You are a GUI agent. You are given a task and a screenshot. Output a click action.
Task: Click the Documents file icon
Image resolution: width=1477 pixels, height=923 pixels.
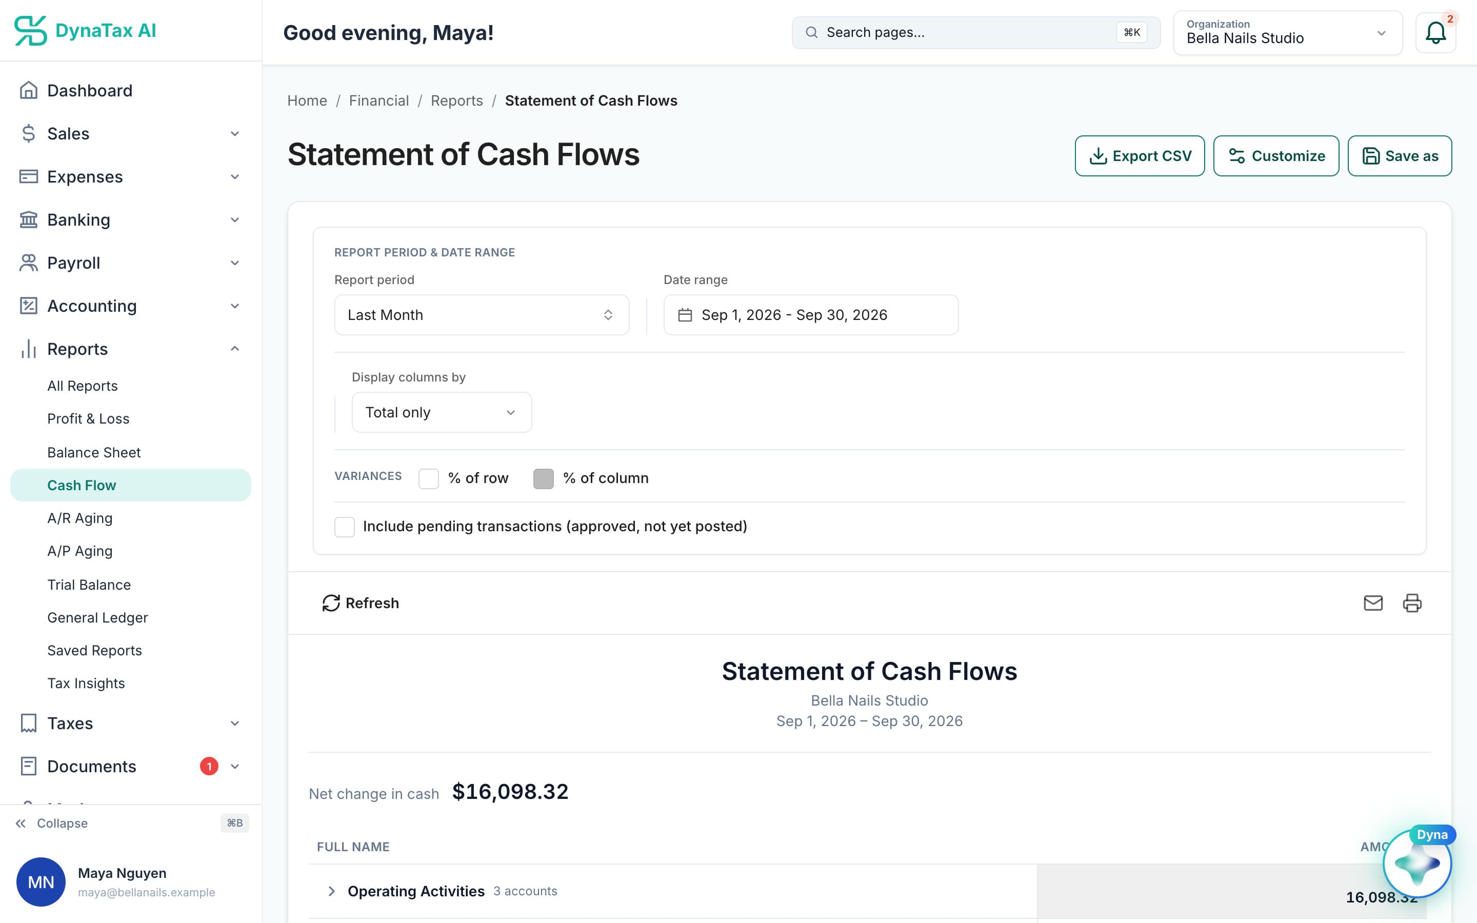[29, 766]
